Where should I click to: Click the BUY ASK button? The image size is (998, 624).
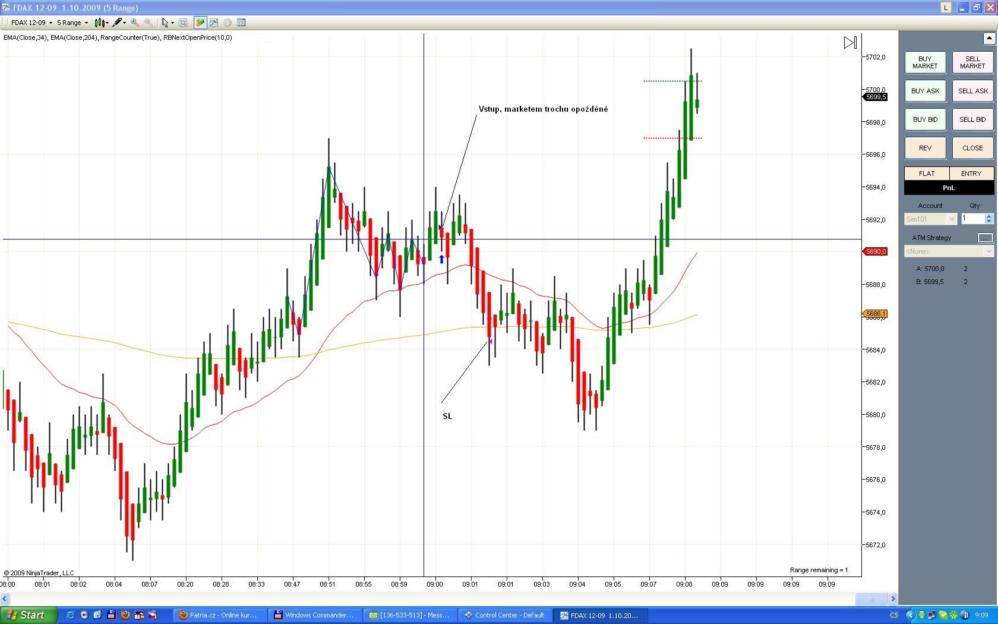[925, 91]
